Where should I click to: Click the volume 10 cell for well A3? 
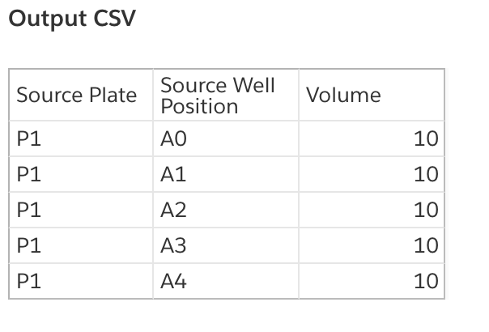point(372,245)
